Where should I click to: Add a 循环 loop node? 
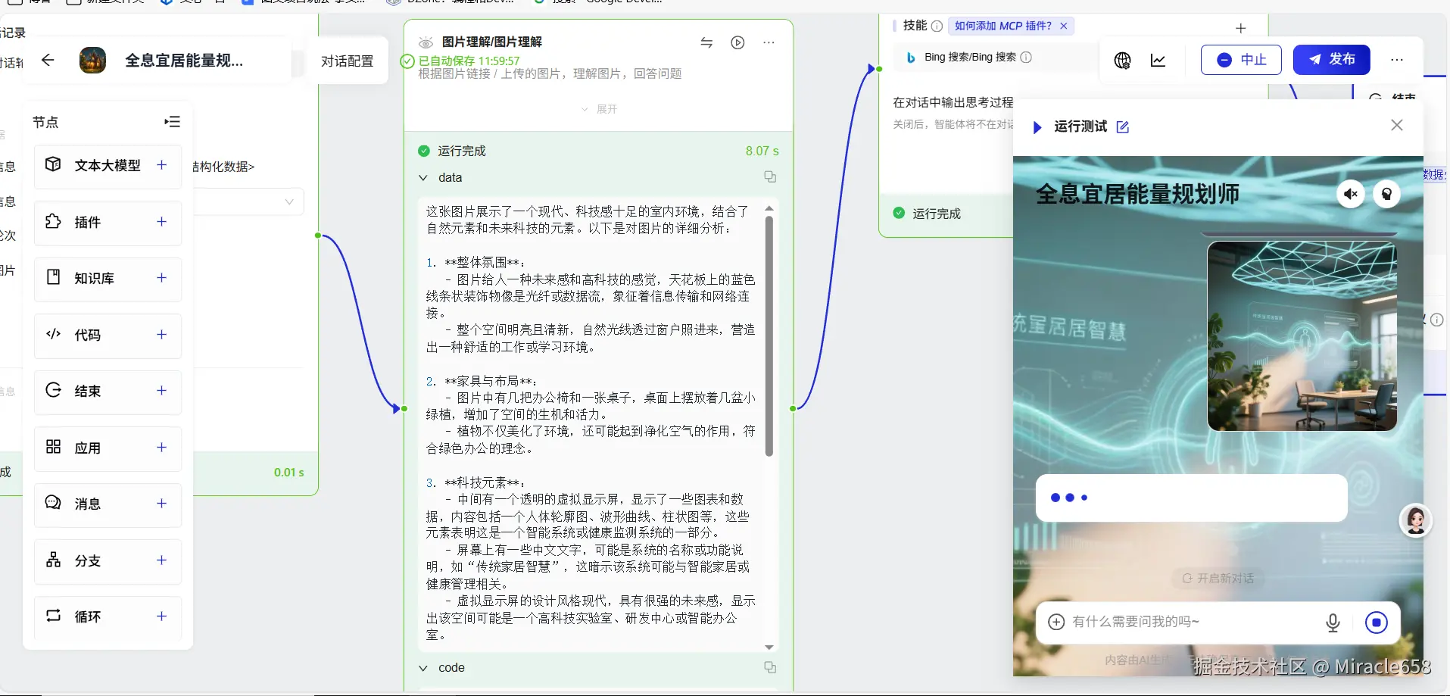coord(161,616)
